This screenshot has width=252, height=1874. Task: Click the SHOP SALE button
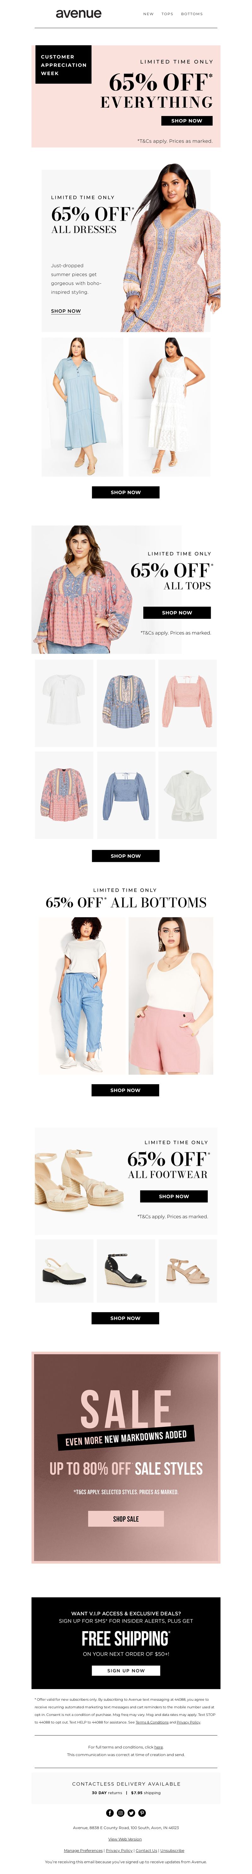(x=126, y=1519)
